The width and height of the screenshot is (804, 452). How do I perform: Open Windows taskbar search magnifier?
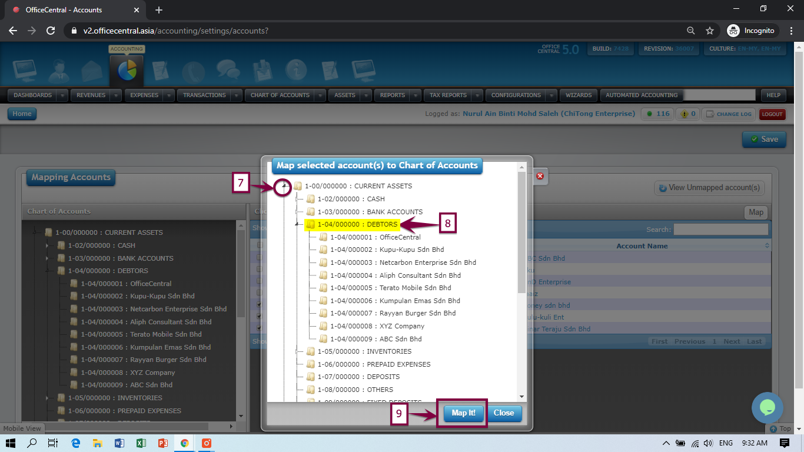click(32, 443)
